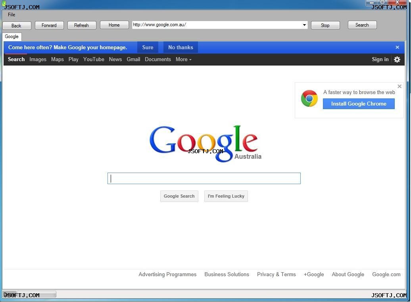Refresh the current page
Viewport: 411px width, 302px height.
click(82, 25)
